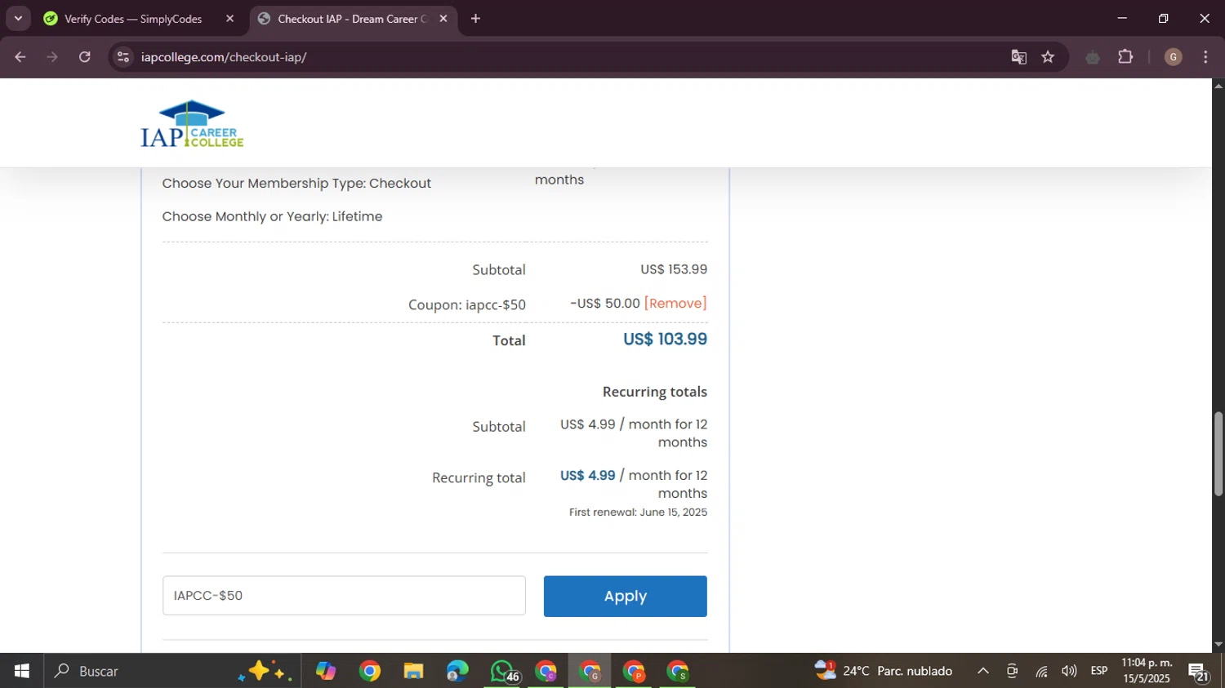Remove the iapcc-$50 coupon
Image resolution: width=1225 pixels, height=688 pixels.
pos(675,303)
